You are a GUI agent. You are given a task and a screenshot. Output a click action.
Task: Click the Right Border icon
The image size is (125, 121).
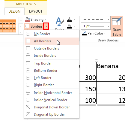pyautogui.click(x=28, y=85)
